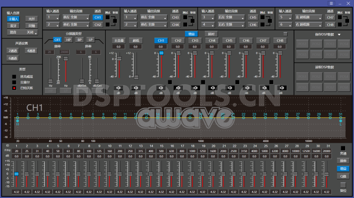
Task: Select the HP crossover type tab
Action: 69,40
